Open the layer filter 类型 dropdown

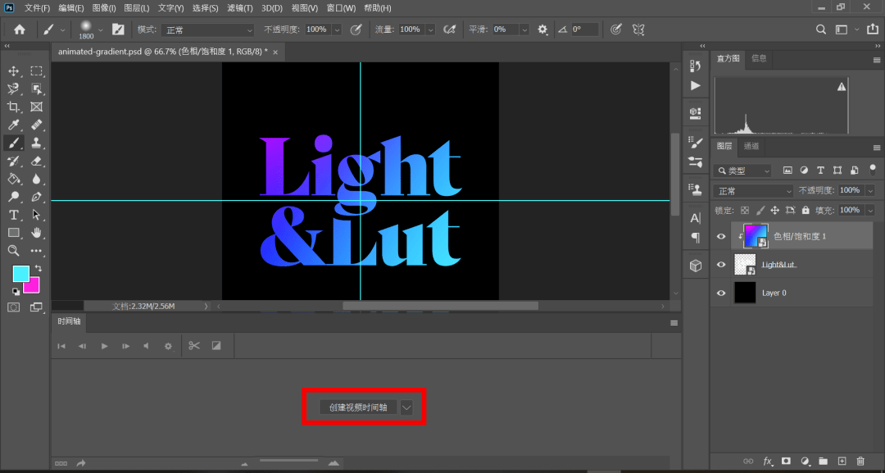742,171
